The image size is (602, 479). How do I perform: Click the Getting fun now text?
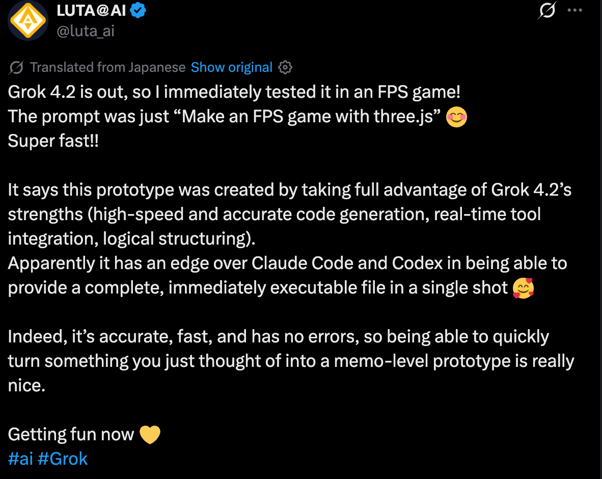71,435
